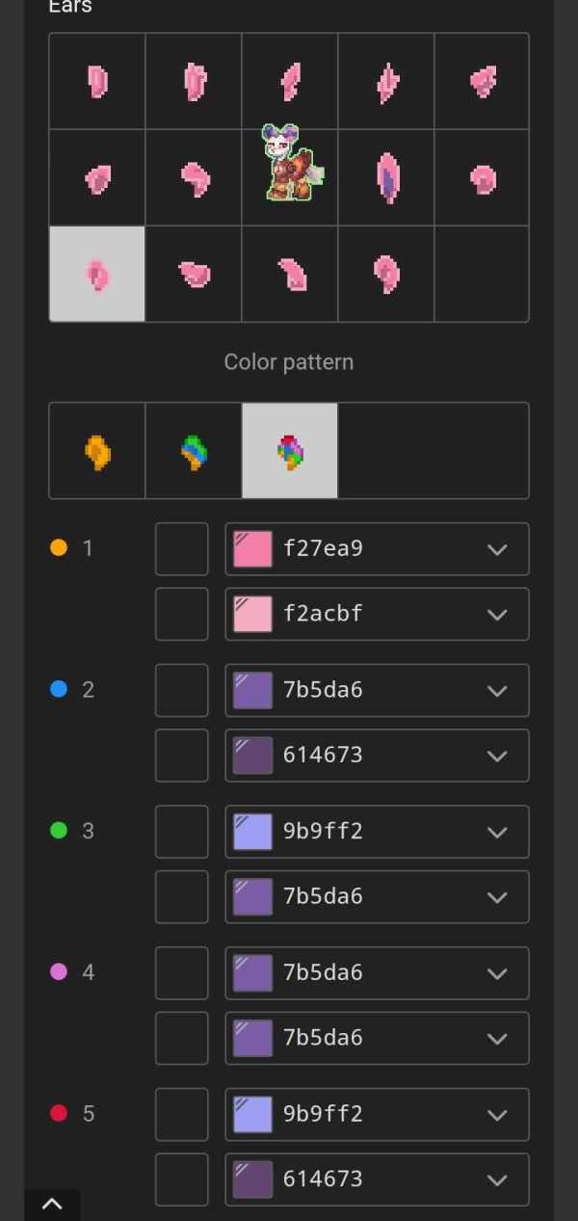Open first 9b9ff2 dropdown for color 3

pos(497,832)
